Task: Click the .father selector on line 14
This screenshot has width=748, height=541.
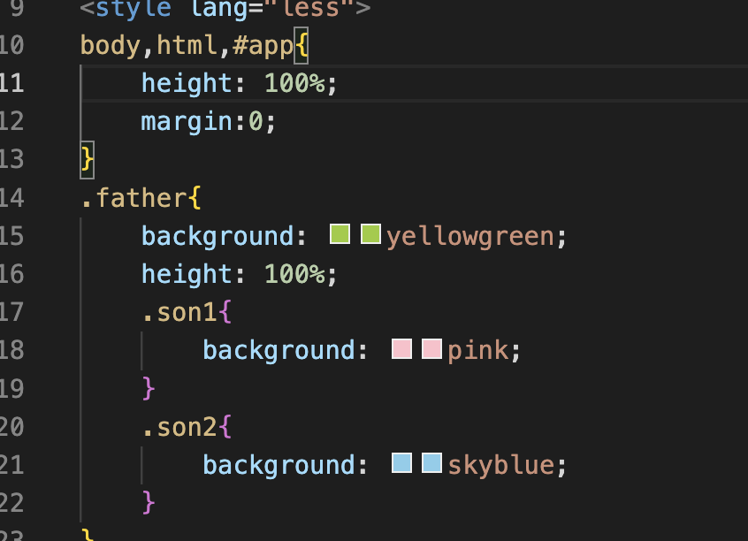Action: tap(134, 198)
